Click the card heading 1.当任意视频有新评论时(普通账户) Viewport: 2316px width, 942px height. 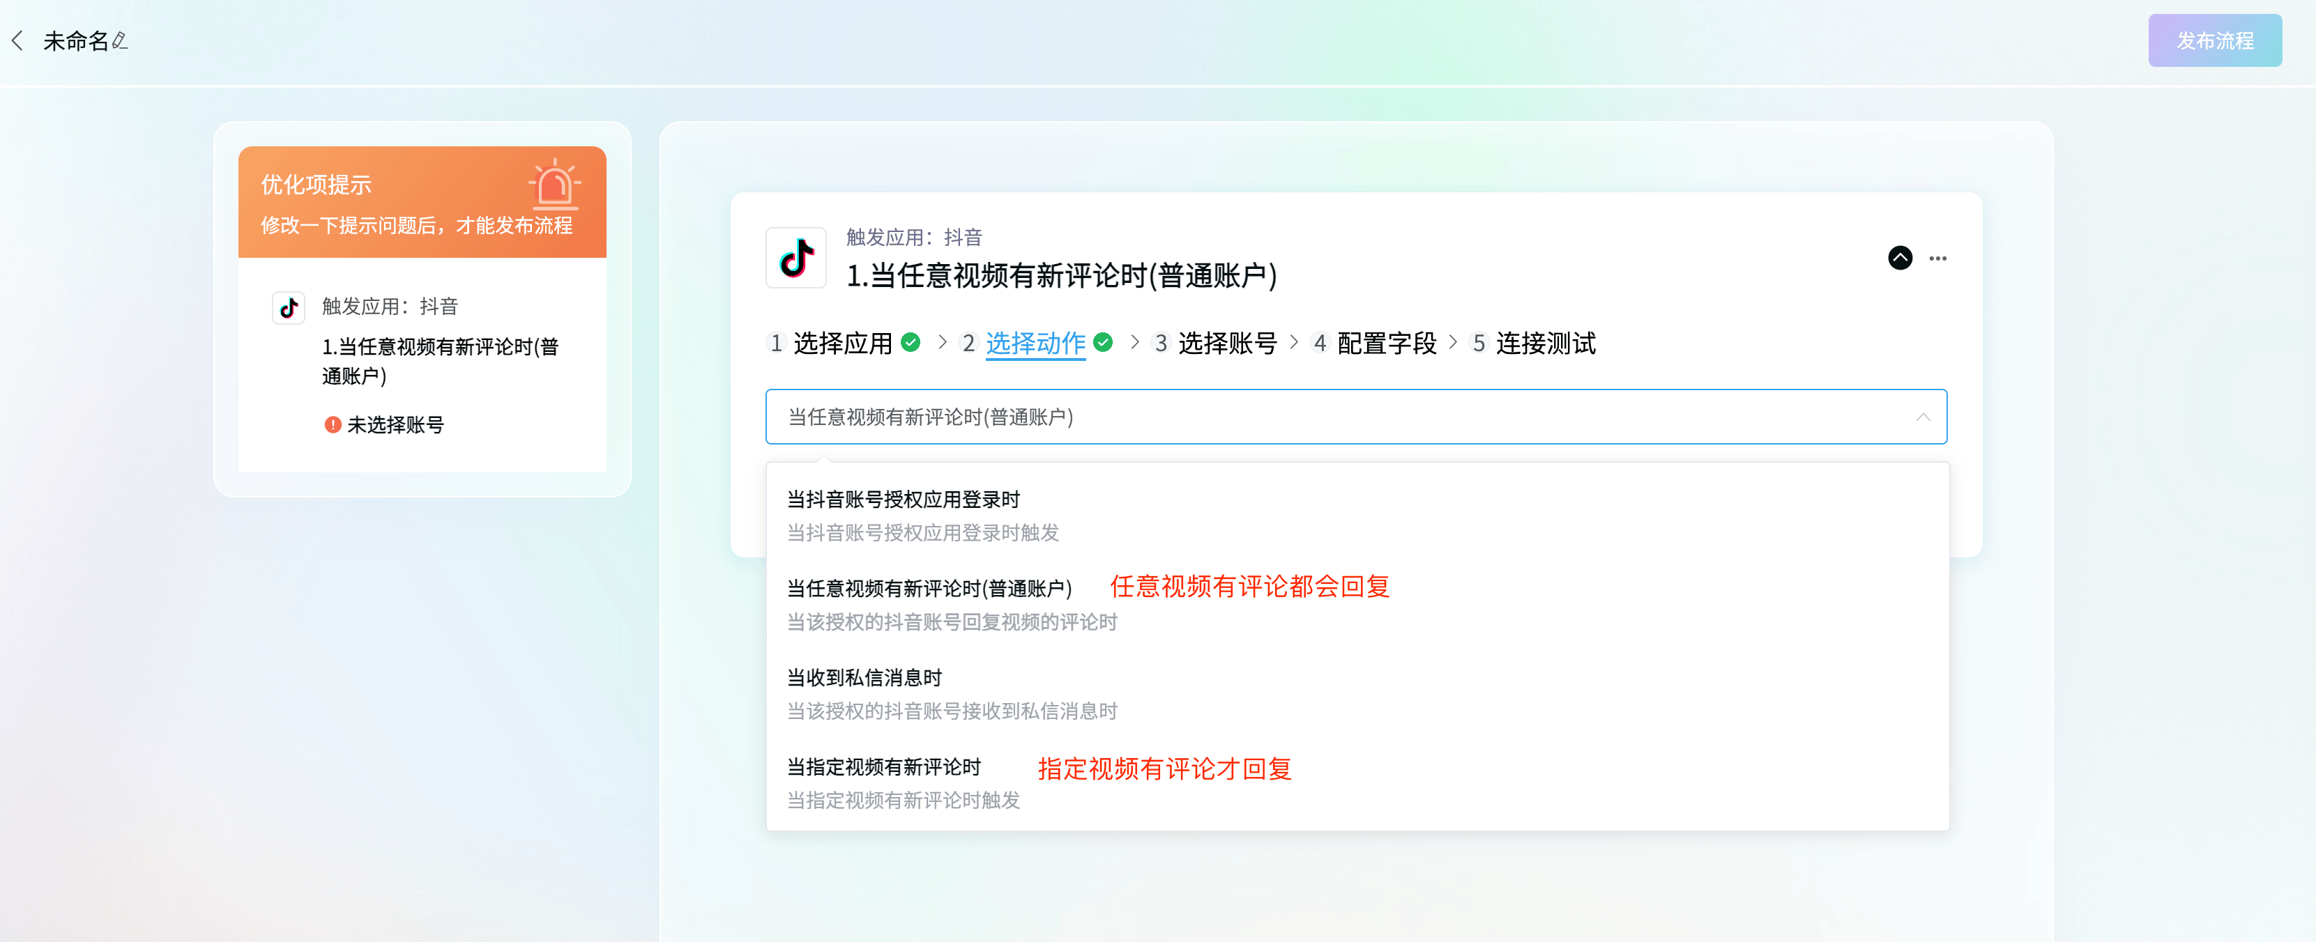[1062, 275]
